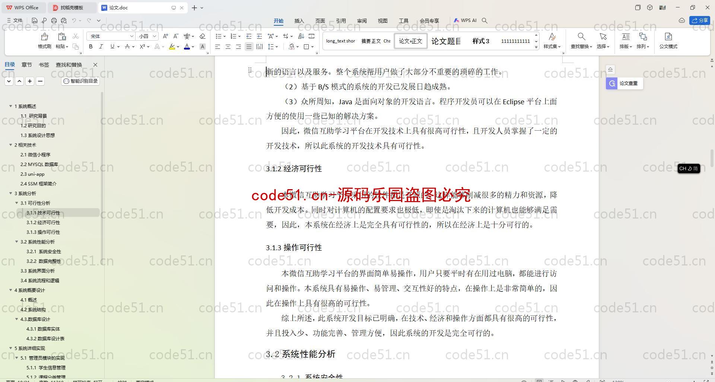The width and height of the screenshot is (715, 382).
Task: Click the Paste (粘贴) clipboard icon
Action: (x=62, y=36)
